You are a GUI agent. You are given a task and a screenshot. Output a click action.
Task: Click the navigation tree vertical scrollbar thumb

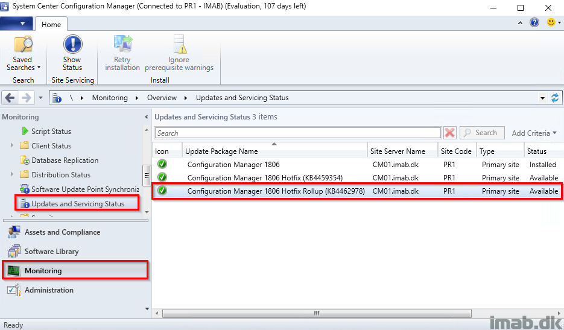[147, 176]
